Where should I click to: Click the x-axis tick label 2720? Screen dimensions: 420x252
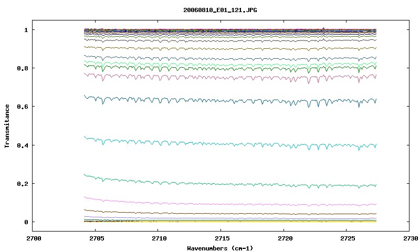[x=285, y=238]
